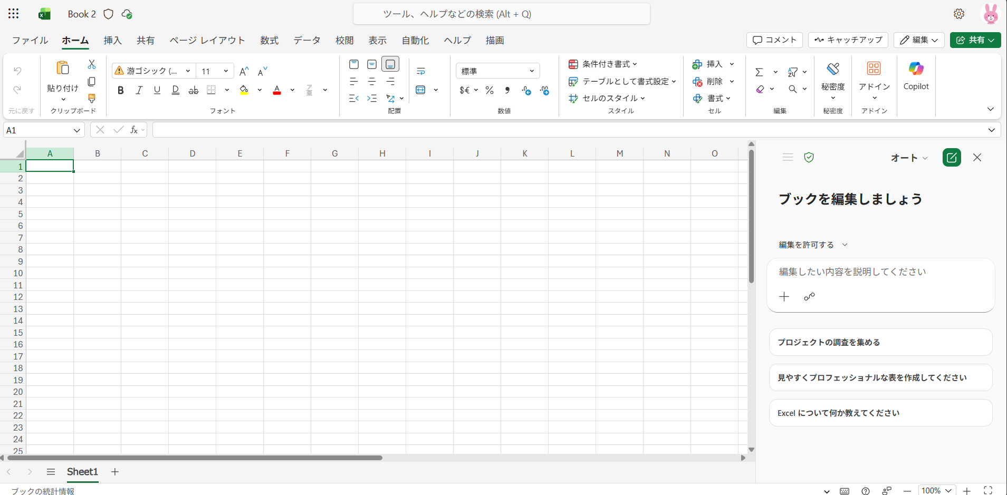
Task: Open Copilot from the ribbon
Action: point(916,76)
